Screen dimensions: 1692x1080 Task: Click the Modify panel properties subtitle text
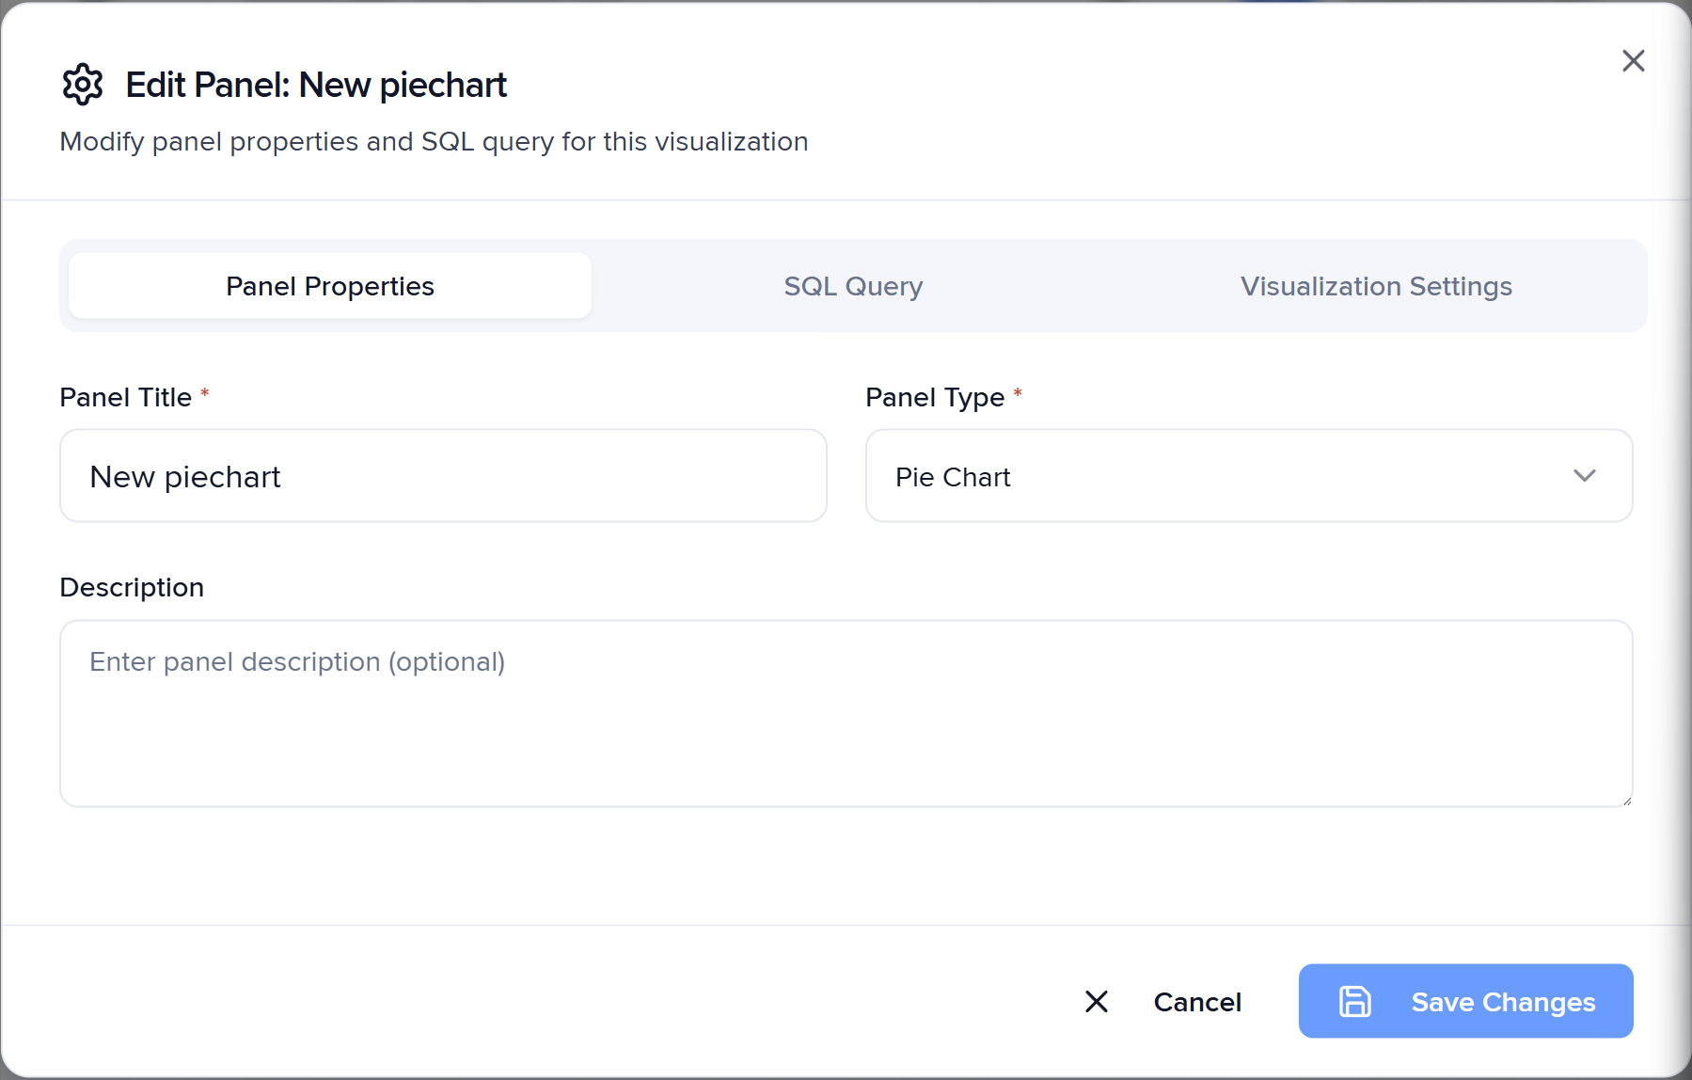[x=434, y=141]
